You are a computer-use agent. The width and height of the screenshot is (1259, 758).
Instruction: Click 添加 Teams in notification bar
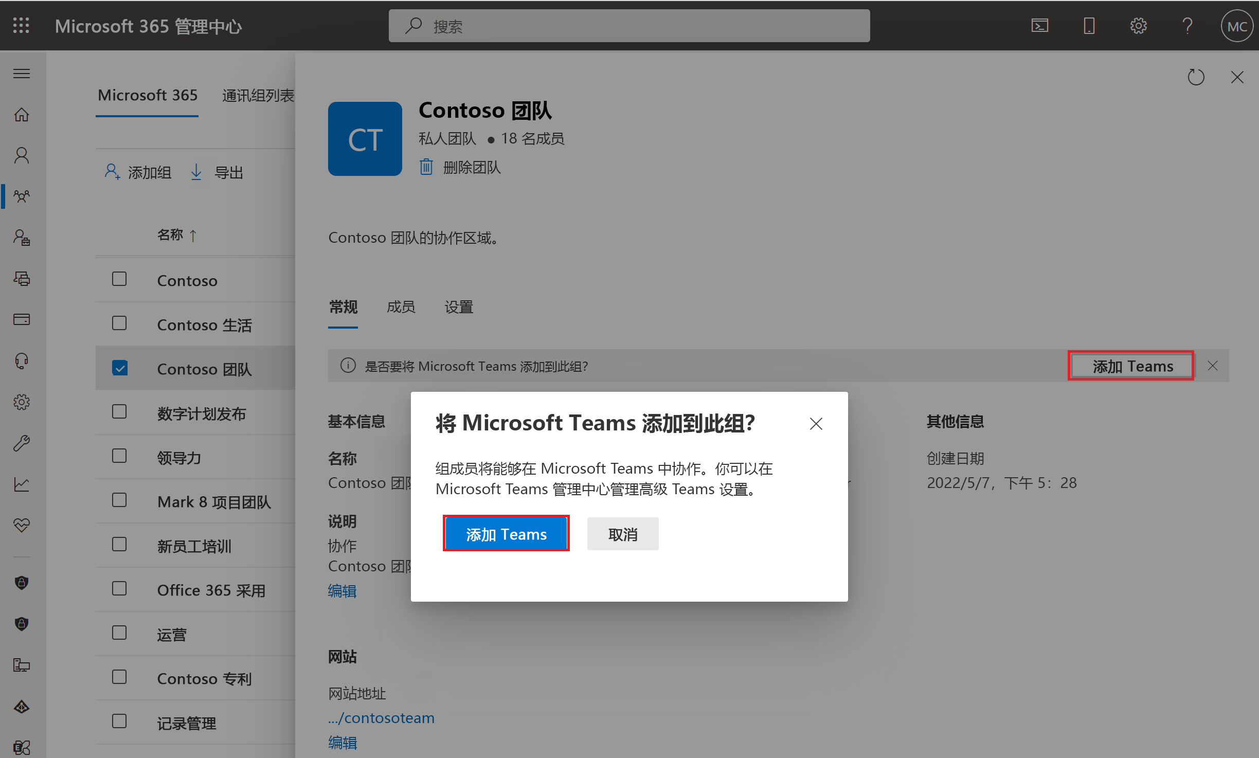[x=1131, y=366]
